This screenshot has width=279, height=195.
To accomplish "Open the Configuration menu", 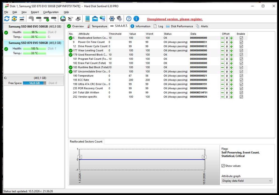I will point(51,12).
